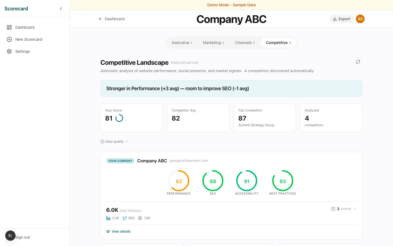Click the YOUR COMPANY badge
Screen dimensions: 393x246
pos(120,161)
